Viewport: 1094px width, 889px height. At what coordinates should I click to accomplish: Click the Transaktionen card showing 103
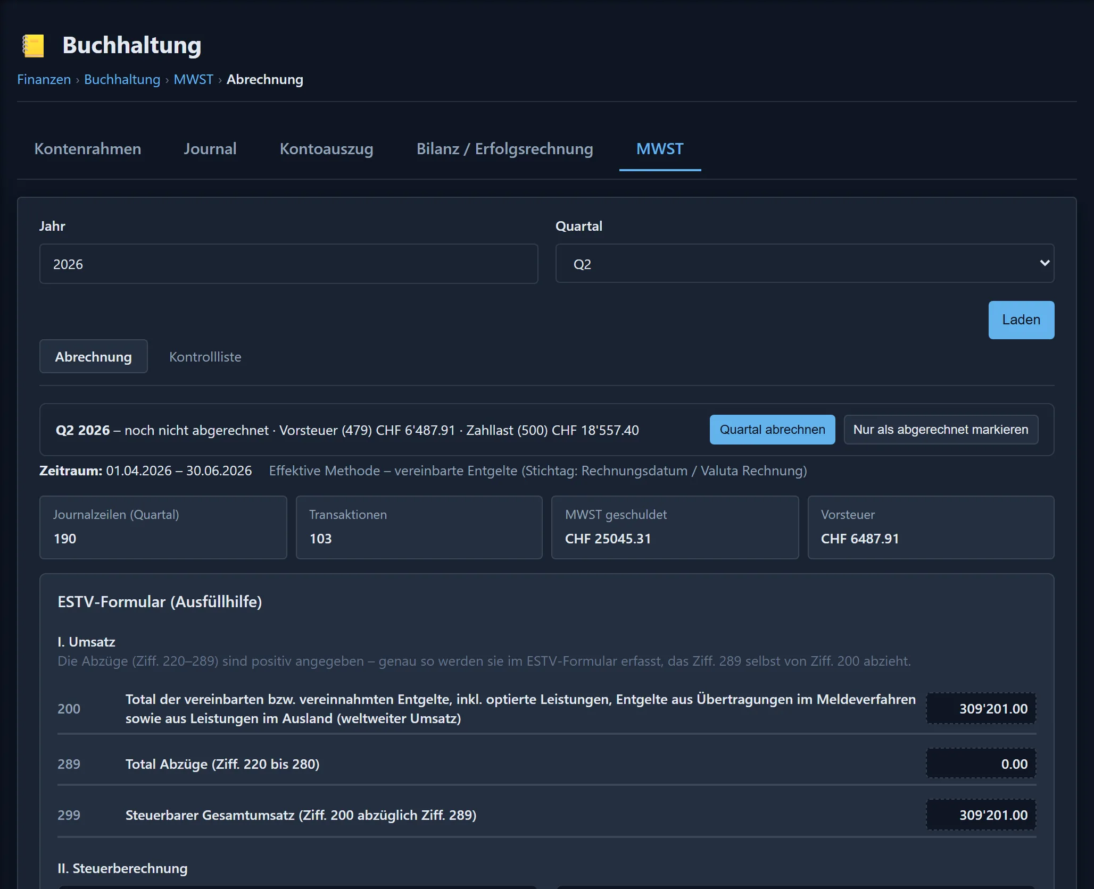point(419,527)
